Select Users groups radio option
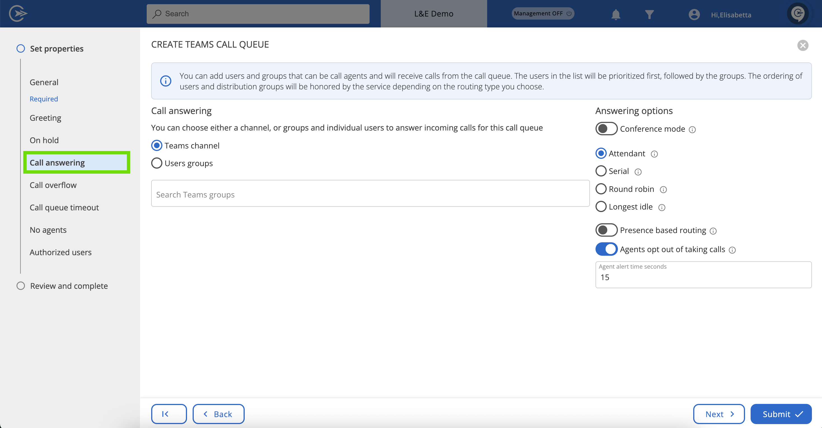Screen dimensions: 822x428 pos(157,163)
